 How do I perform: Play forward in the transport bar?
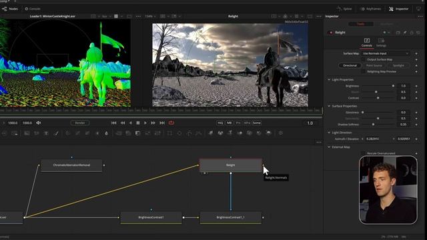pos(145,123)
